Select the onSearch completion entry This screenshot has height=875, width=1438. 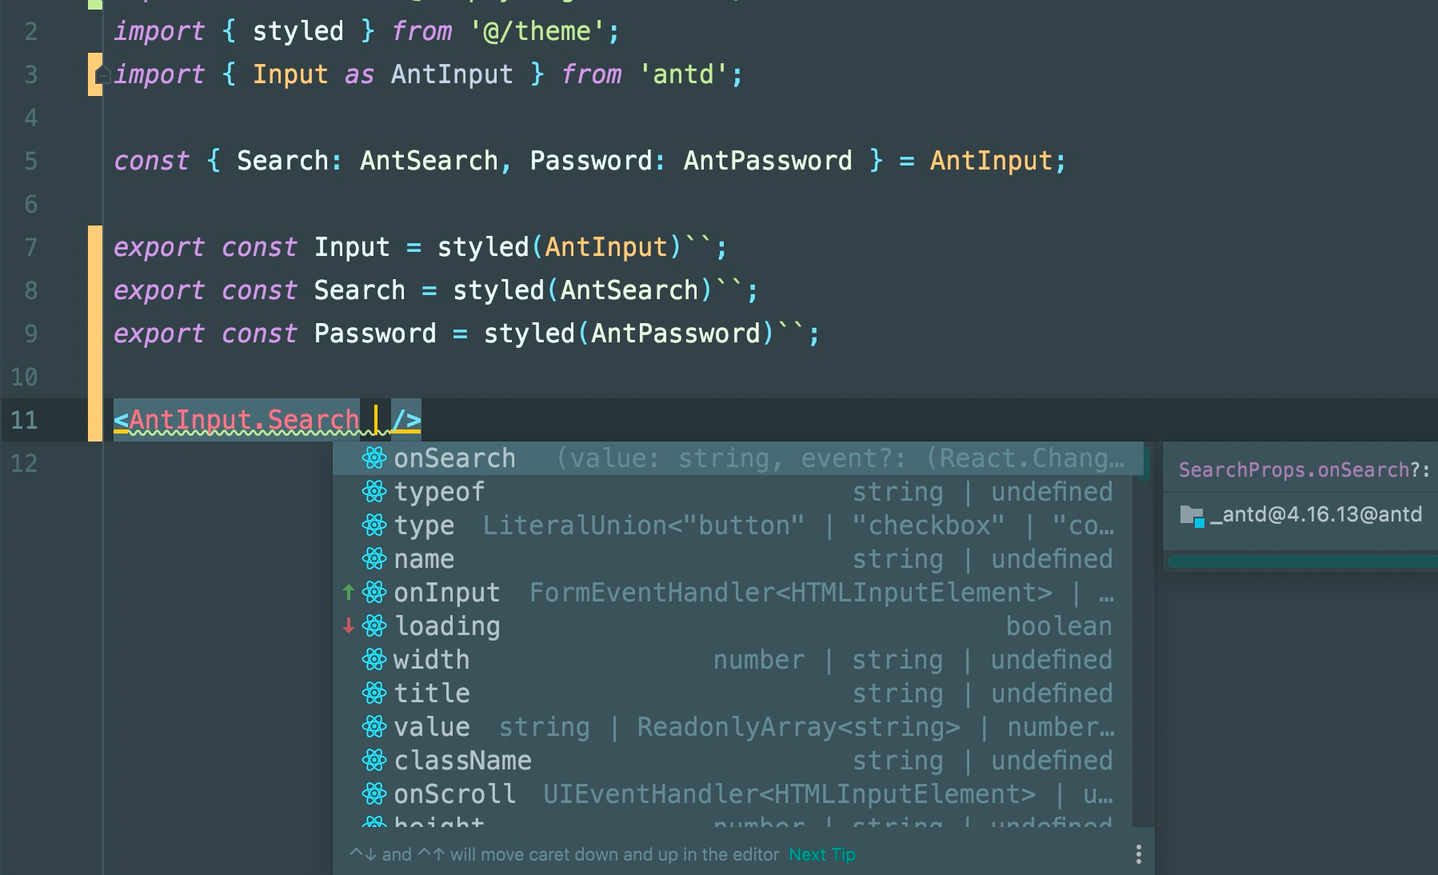(x=454, y=457)
